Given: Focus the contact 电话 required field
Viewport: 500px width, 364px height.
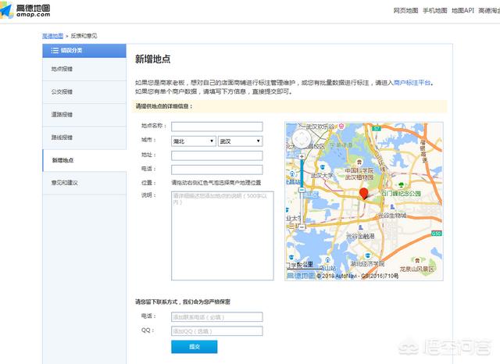Looking at the screenshot, I should pos(217,317).
